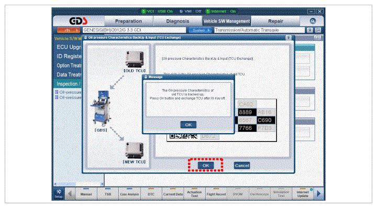Screen dimensions: 377x208
Task: Open Manual from the bottom toolbar
Action: 86,193
